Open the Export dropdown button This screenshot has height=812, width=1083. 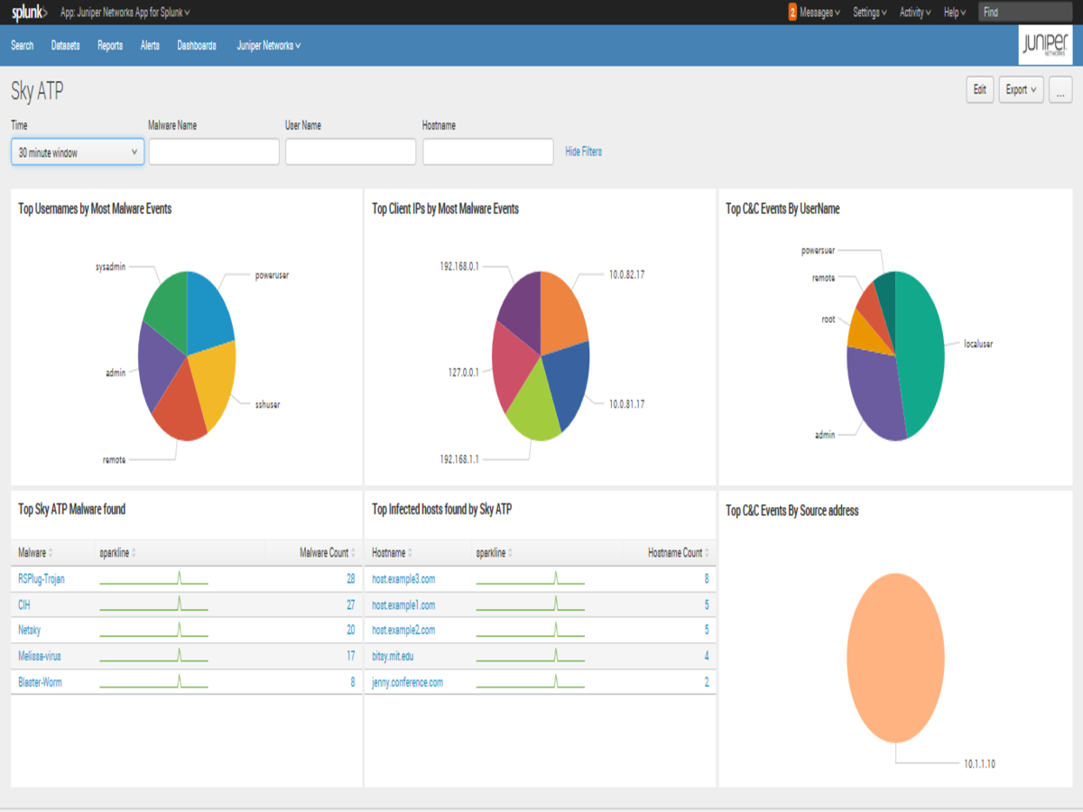point(1022,90)
